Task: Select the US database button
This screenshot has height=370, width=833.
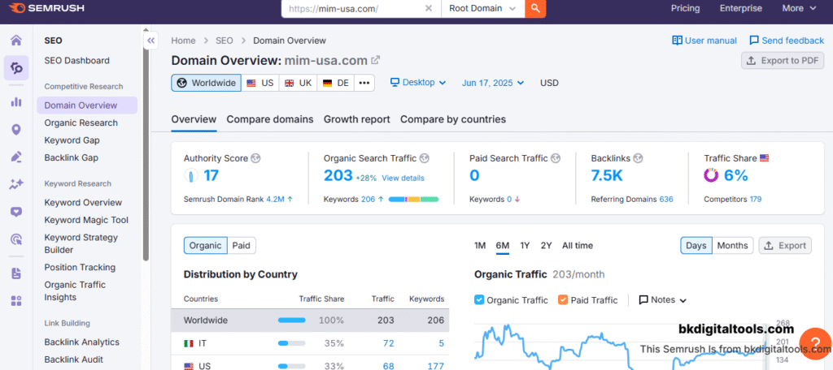Action: pyautogui.click(x=259, y=83)
